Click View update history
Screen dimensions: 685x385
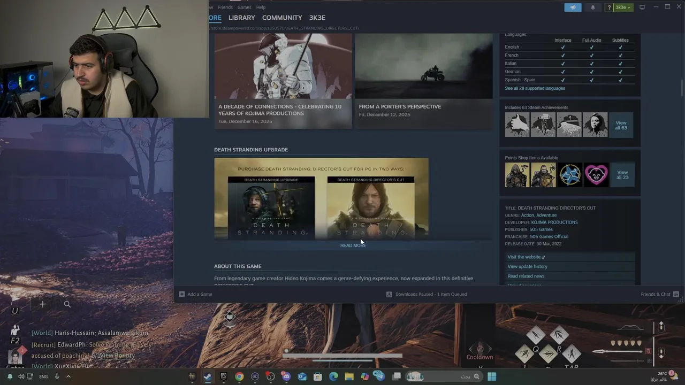click(570, 267)
